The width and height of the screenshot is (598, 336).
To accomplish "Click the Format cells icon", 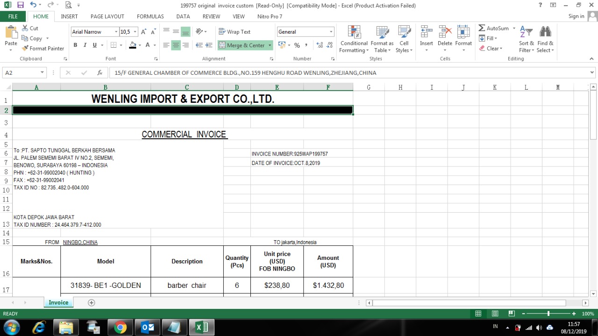I will point(463,32).
